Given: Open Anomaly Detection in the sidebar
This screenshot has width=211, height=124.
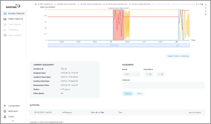Looking at the screenshot, I should 14,14.
